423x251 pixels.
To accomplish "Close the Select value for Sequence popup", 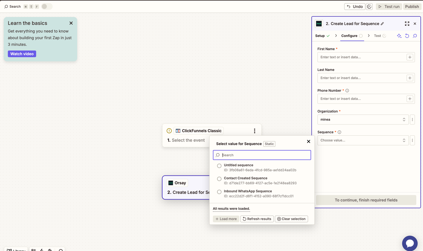I will tap(308, 141).
